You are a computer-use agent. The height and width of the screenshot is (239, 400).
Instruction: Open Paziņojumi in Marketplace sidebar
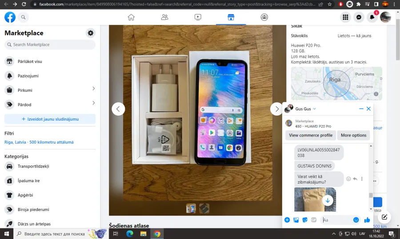click(x=50, y=76)
